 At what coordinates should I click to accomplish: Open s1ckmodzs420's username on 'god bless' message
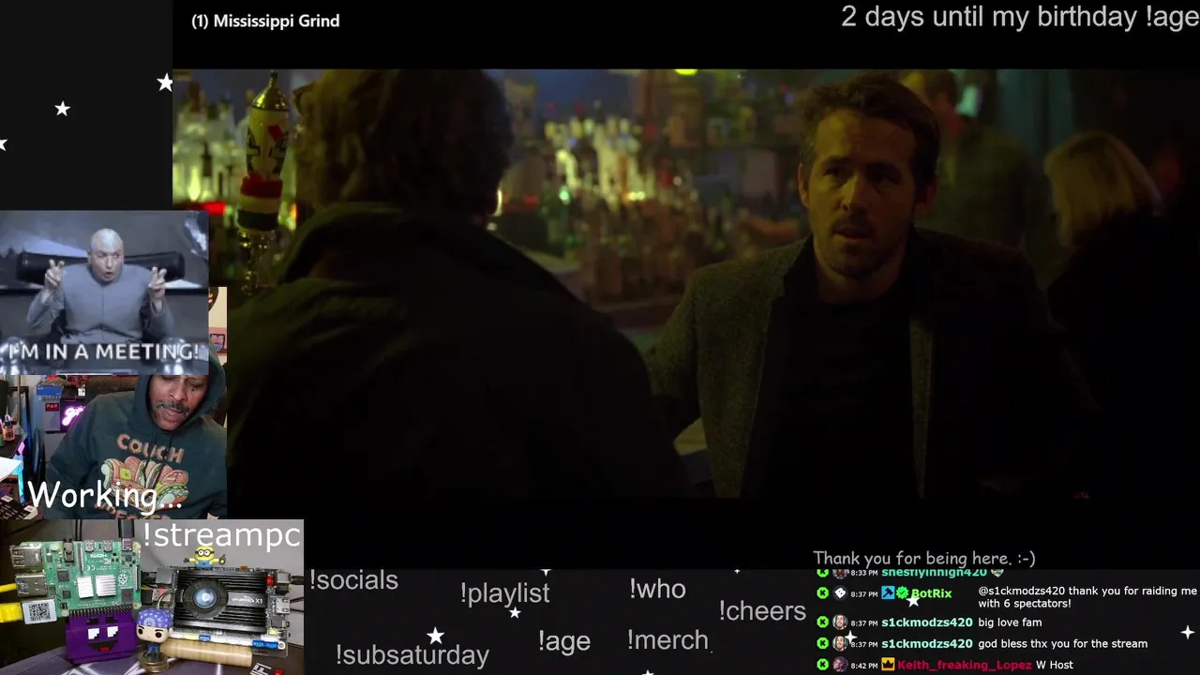pos(927,644)
